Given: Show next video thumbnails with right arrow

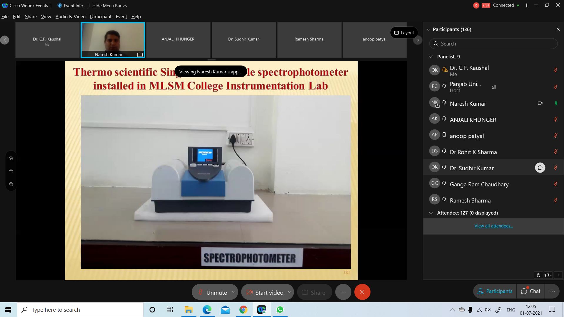Looking at the screenshot, I should pyautogui.click(x=417, y=40).
